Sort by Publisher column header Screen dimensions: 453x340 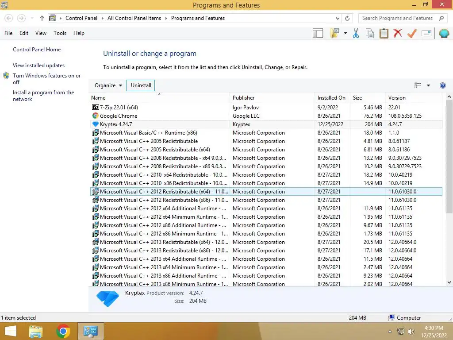click(x=272, y=98)
